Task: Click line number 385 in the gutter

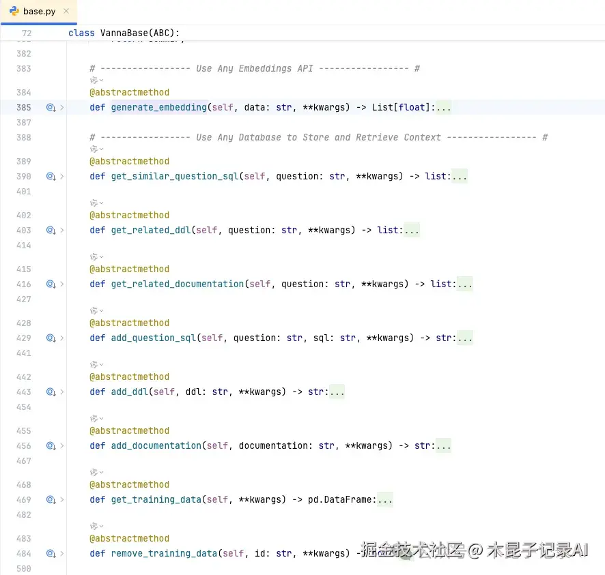Action: click(x=23, y=107)
